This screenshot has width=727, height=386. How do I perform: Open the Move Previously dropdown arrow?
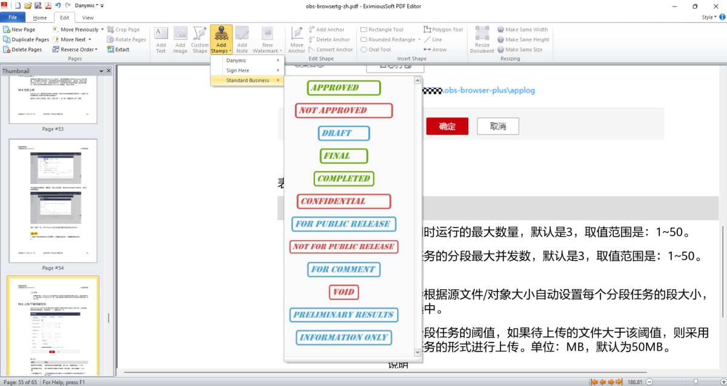click(101, 30)
